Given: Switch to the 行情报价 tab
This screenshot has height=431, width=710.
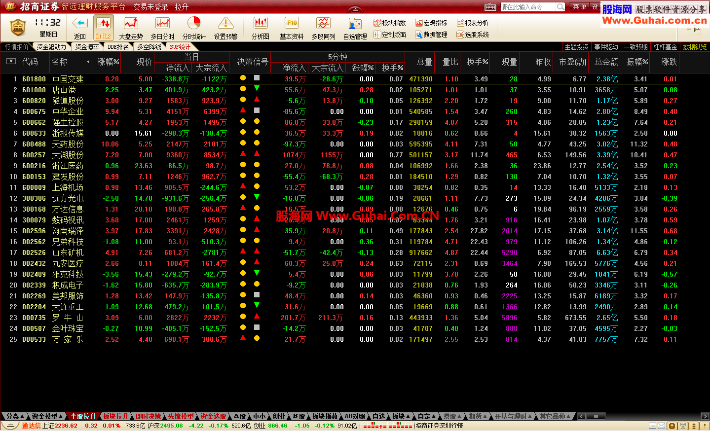Looking at the screenshot, I should point(17,47).
